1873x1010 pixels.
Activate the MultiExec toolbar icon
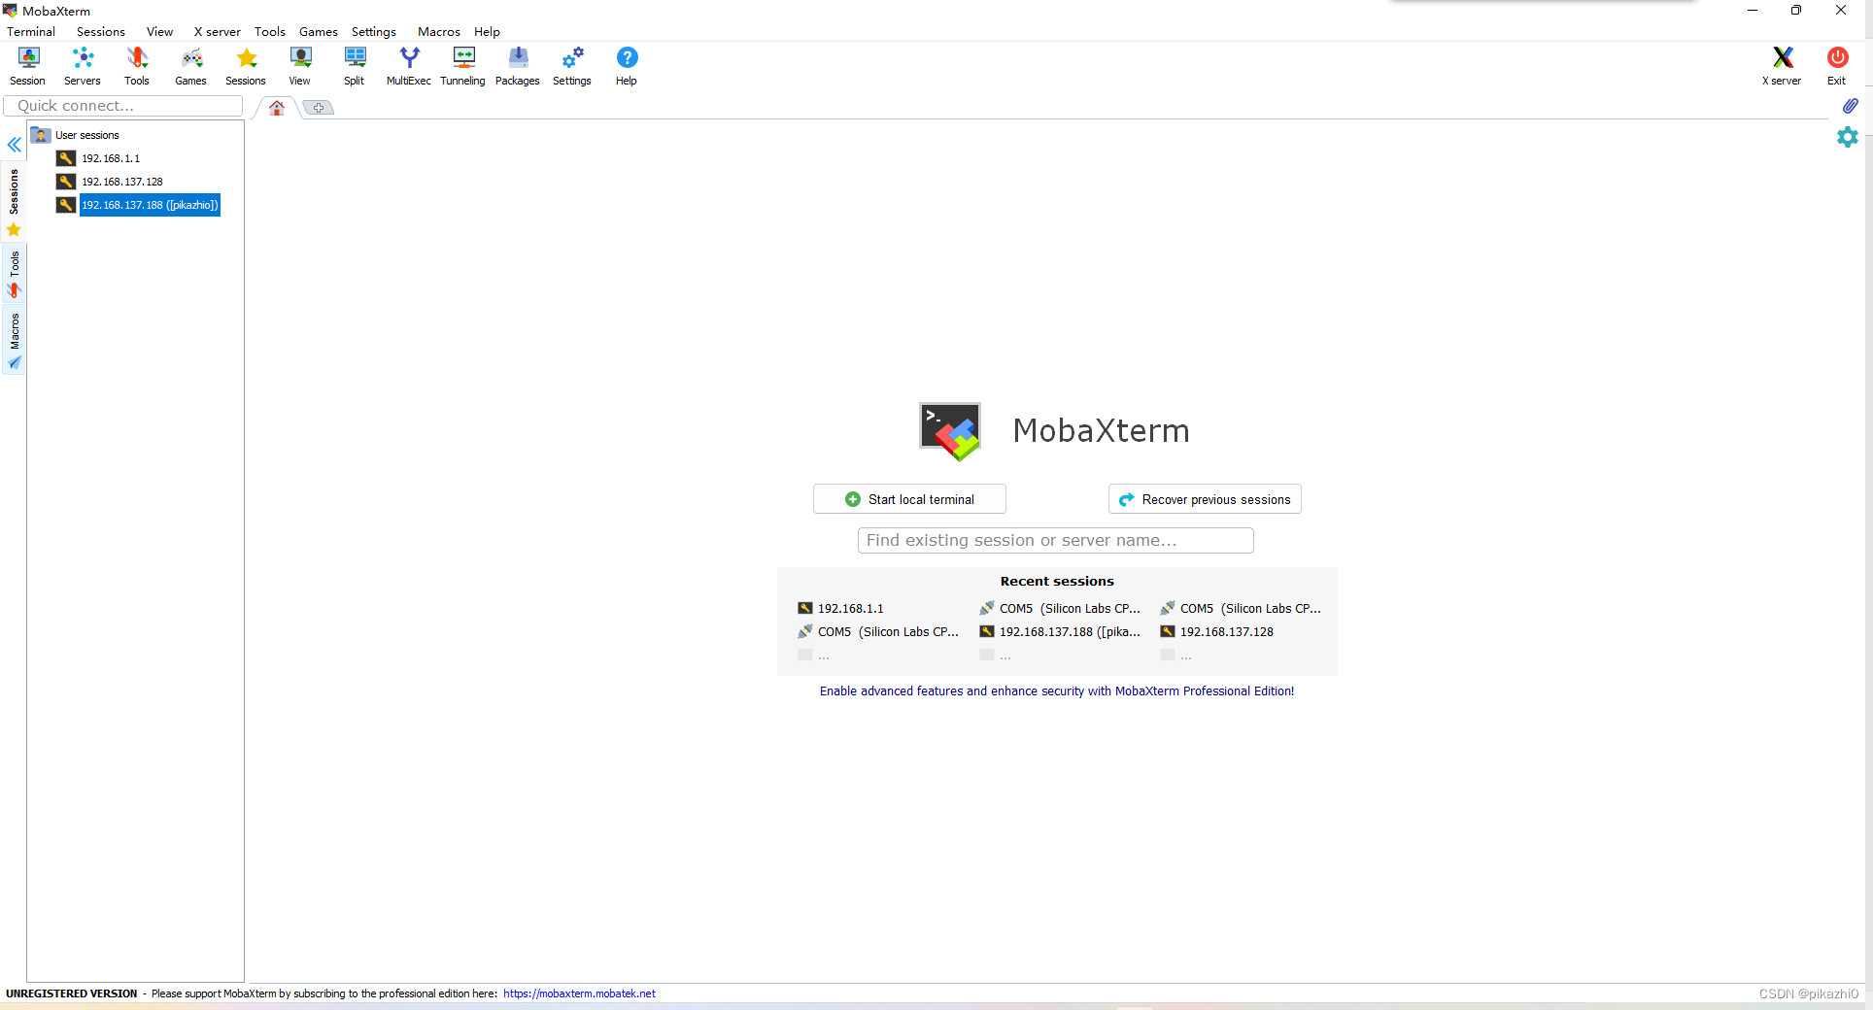(409, 66)
